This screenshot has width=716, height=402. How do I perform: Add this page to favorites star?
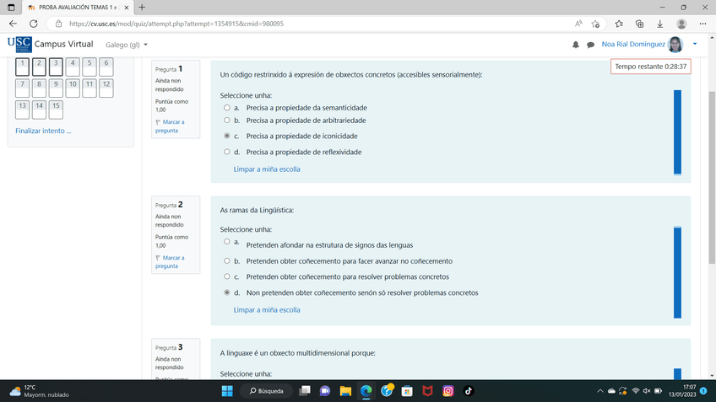coord(595,24)
